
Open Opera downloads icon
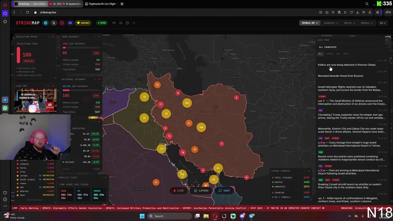[357, 12]
